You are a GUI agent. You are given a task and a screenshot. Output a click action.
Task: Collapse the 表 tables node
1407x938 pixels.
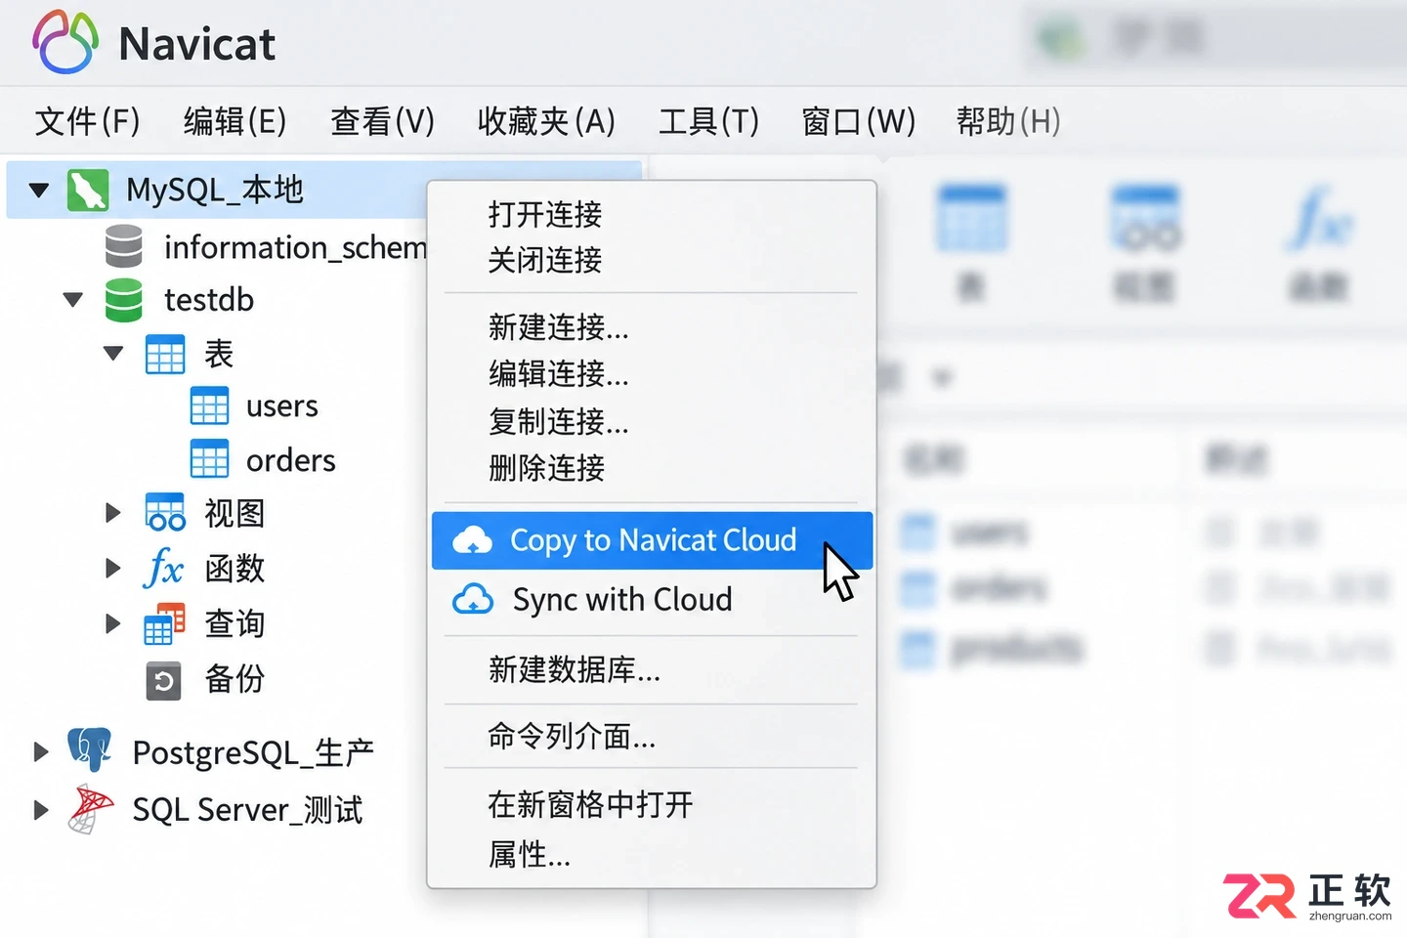pos(113,353)
